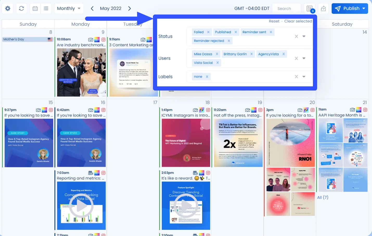Click the US flag icon on Mother's Day
The image size is (372, 236).
50,39
